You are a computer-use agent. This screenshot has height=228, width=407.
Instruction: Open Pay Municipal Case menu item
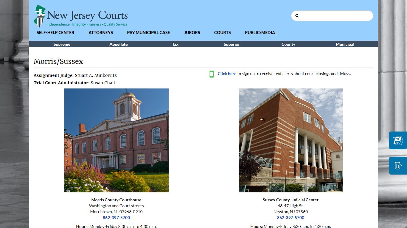[148, 33]
